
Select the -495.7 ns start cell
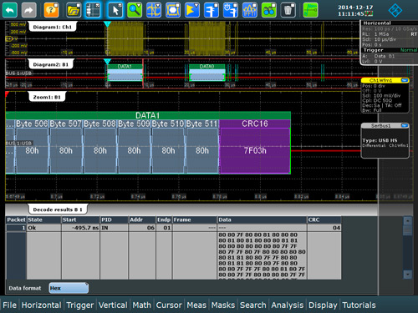click(x=80, y=228)
